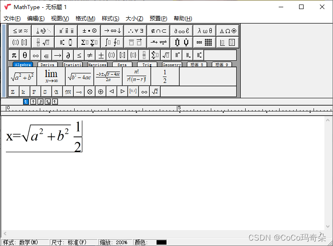Insert the element-of symbol

click(47, 55)
